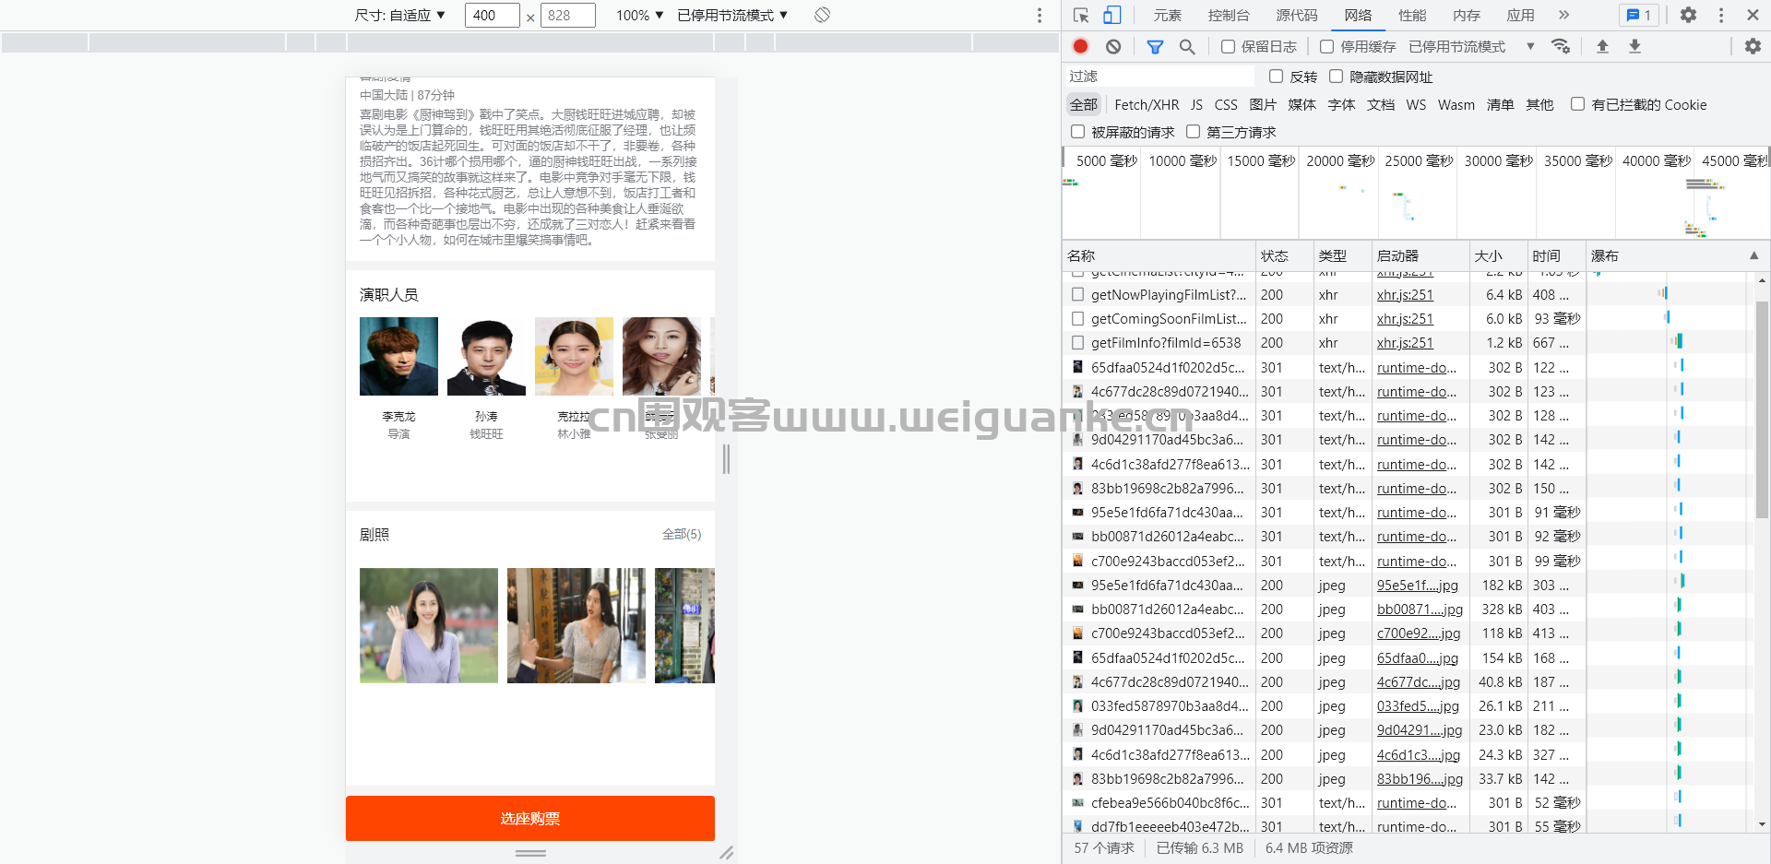
Task: Click image icon of c700e9243baccd053ef2 jpeg row
Action: point(1077,633)
